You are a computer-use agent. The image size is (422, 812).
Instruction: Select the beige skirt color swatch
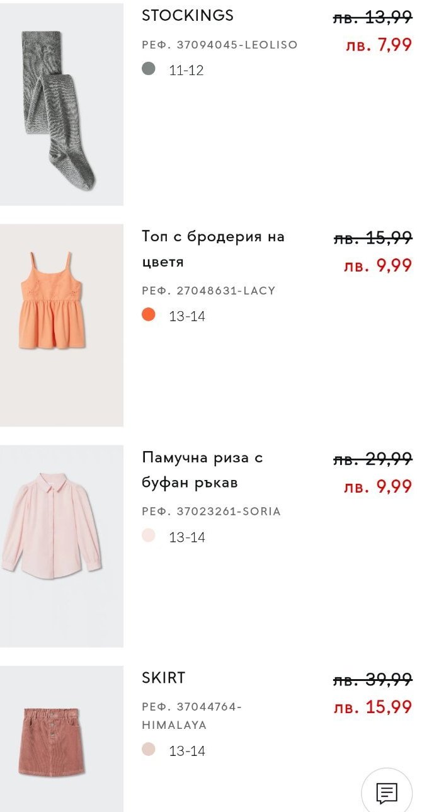pyautogui.click(x=149, y=749)
